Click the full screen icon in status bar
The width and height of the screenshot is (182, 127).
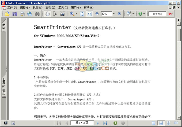point(6,123)
